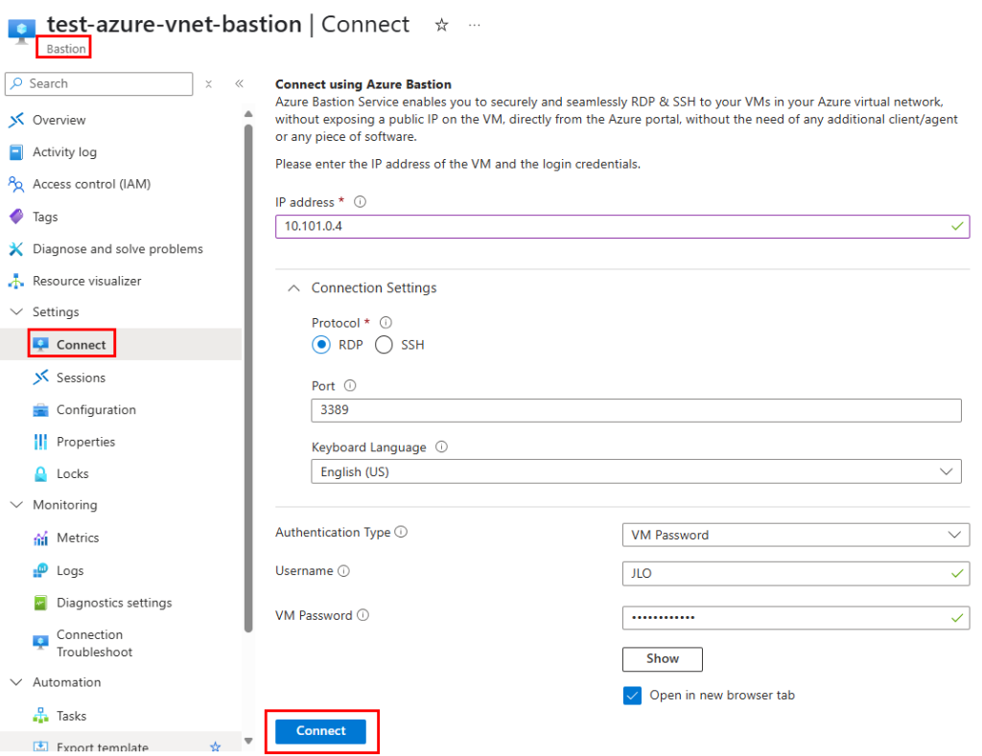Open Locks under Settings

(x=73, y=473)
